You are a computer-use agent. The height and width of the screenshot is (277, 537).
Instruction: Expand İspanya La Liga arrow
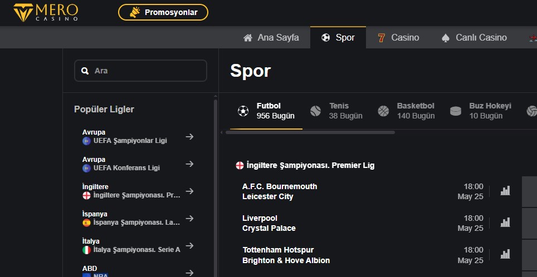point(189,218)
